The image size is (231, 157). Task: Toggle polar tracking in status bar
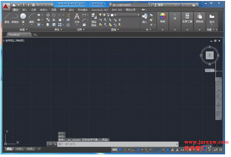[x=138, y=150]
